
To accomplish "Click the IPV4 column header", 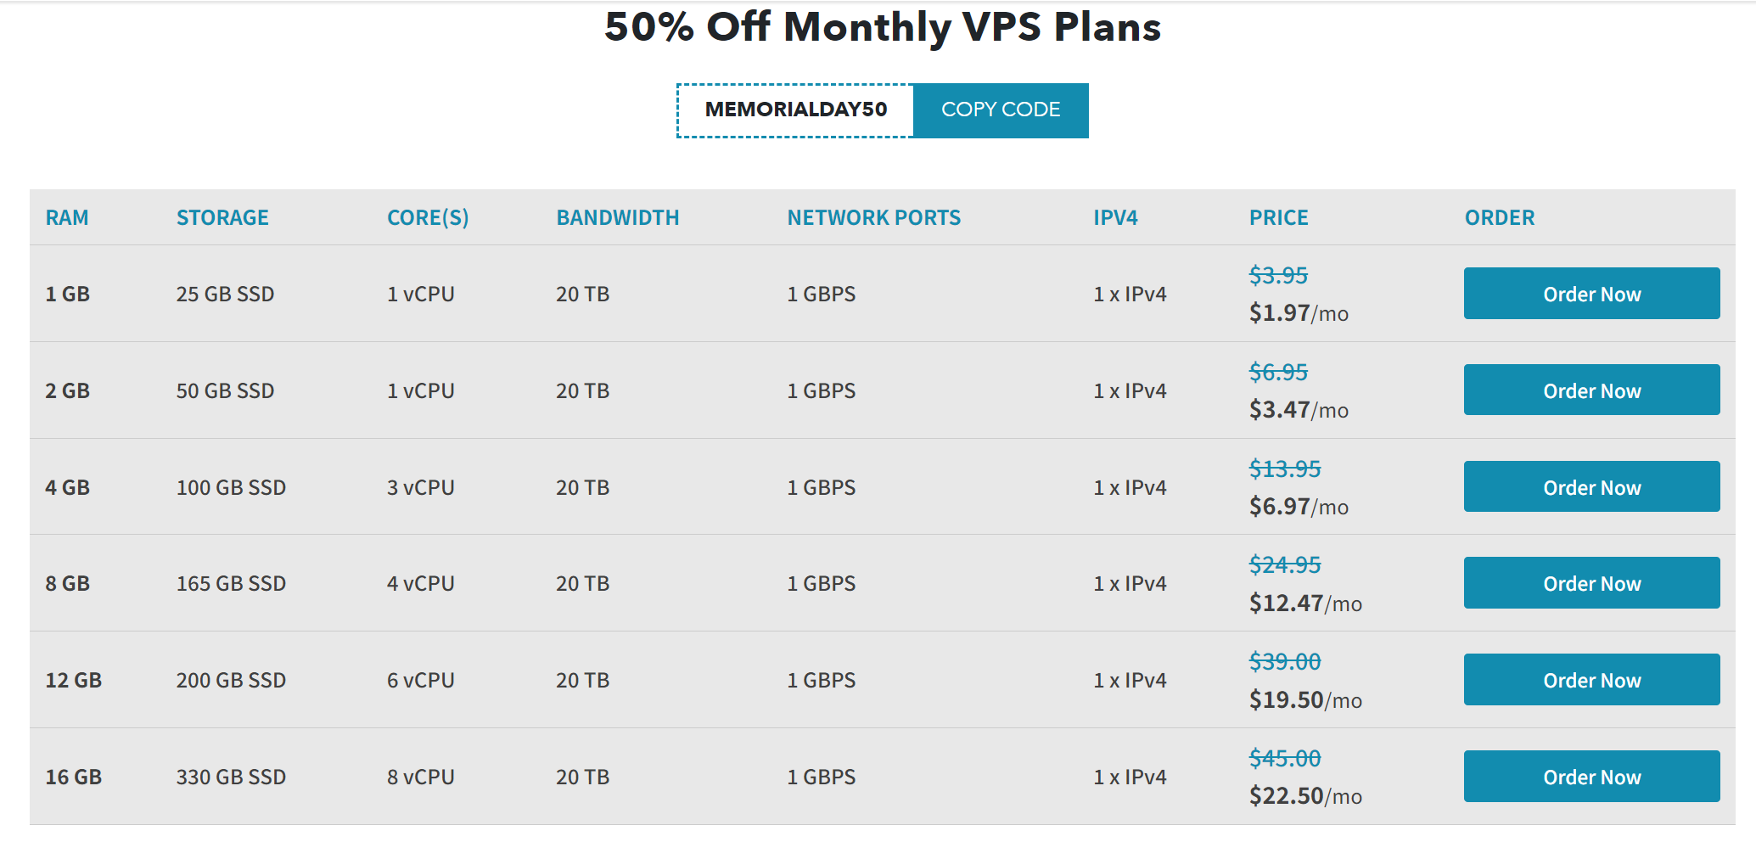I will [x=1115, y=218].
